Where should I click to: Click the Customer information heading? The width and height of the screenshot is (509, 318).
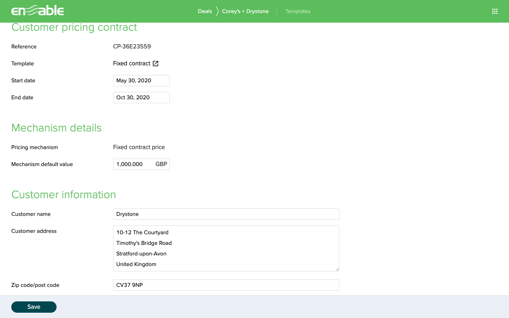pyautogui.click(x=64, y=195)
